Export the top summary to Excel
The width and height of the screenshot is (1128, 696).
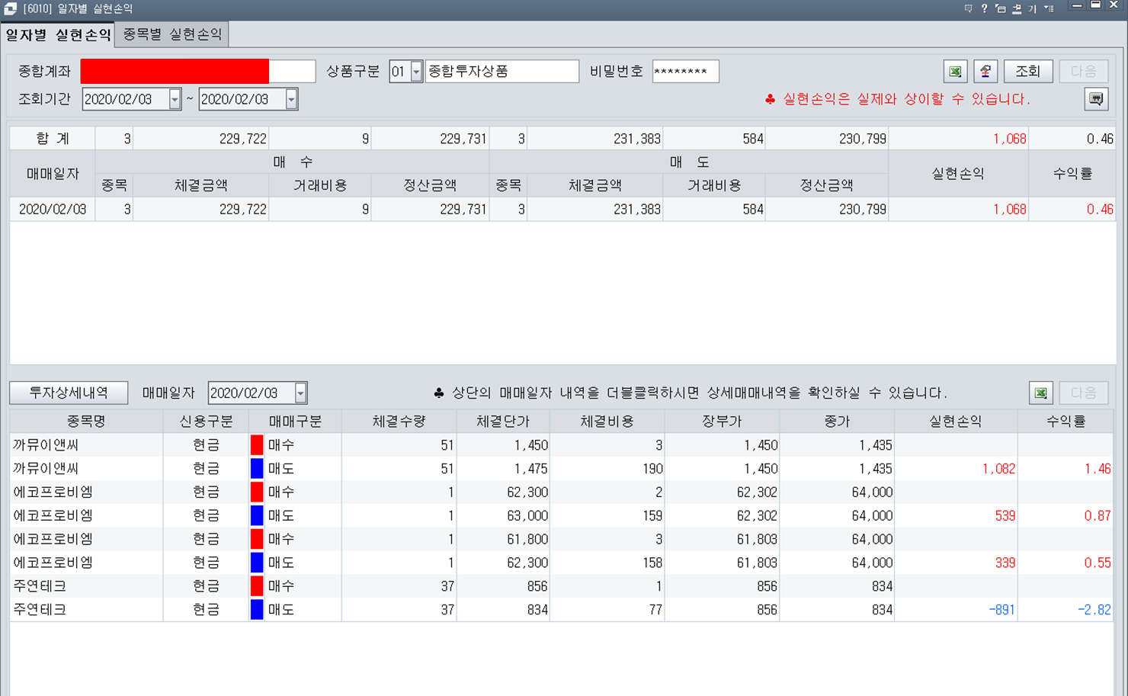[x=955, y=72]
